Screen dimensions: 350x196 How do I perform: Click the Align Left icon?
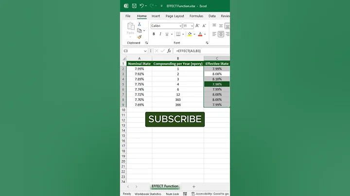pos(214,34)
